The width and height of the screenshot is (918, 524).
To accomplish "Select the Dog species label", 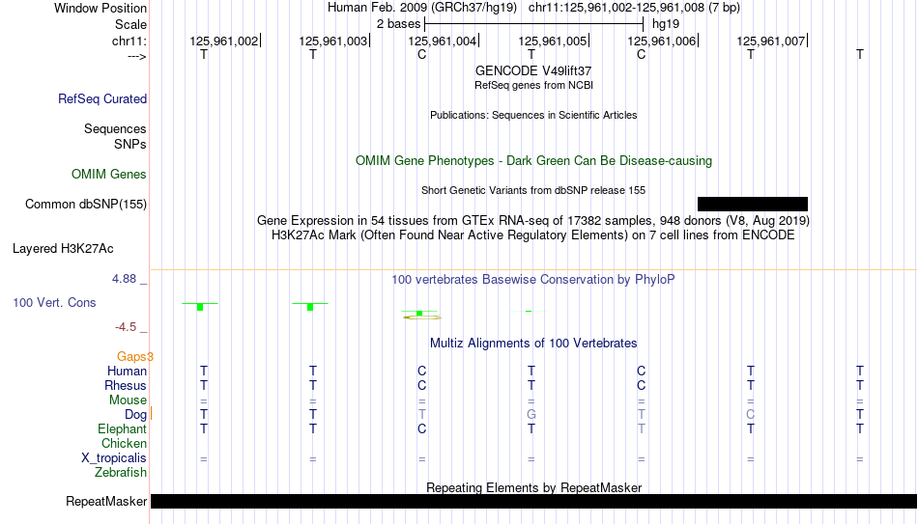I will [x=136, y=414].
